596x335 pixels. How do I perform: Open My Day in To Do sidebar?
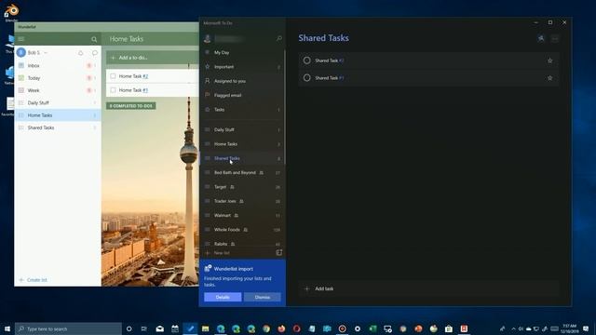coord(242,52)
